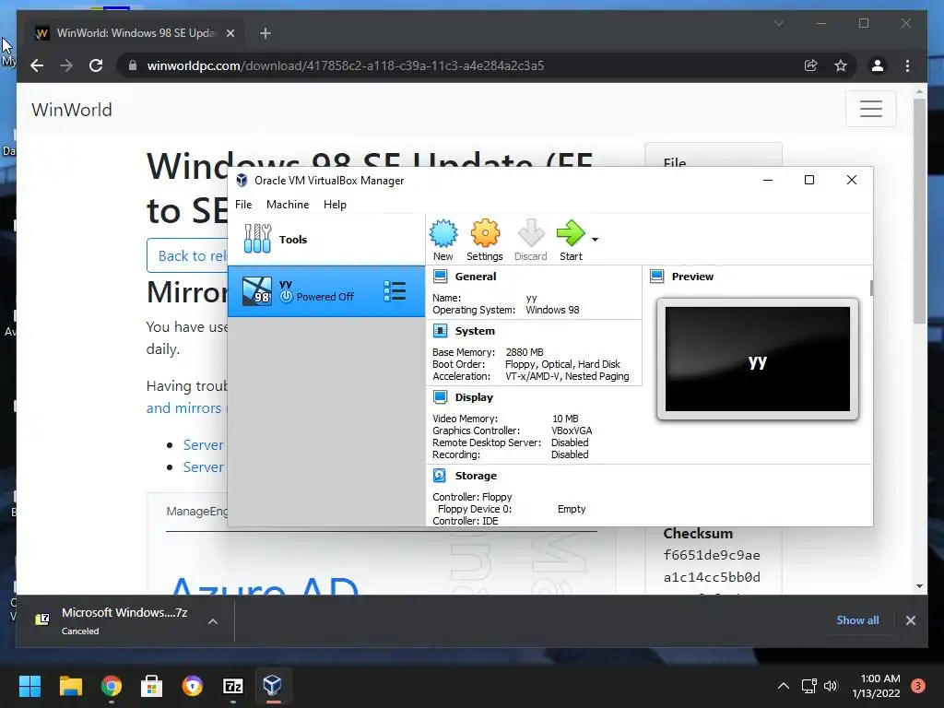Screen dimensions: 944x708
Task: Reload the WinWorld page
Action: (96, 65)
